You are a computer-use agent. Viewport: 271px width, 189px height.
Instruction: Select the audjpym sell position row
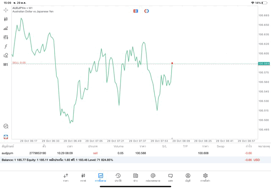coord(127,153)
